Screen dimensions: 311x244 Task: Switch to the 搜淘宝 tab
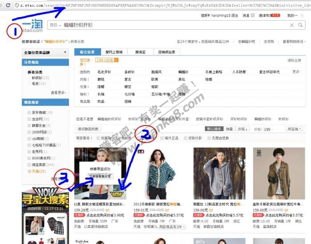[x=140, y=52]
